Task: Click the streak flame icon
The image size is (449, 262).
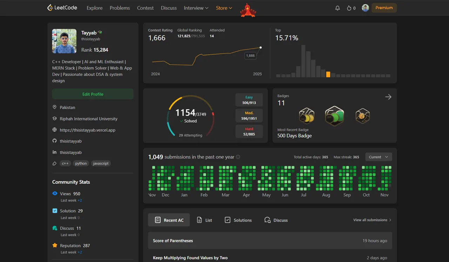Action: pos(349,8)
